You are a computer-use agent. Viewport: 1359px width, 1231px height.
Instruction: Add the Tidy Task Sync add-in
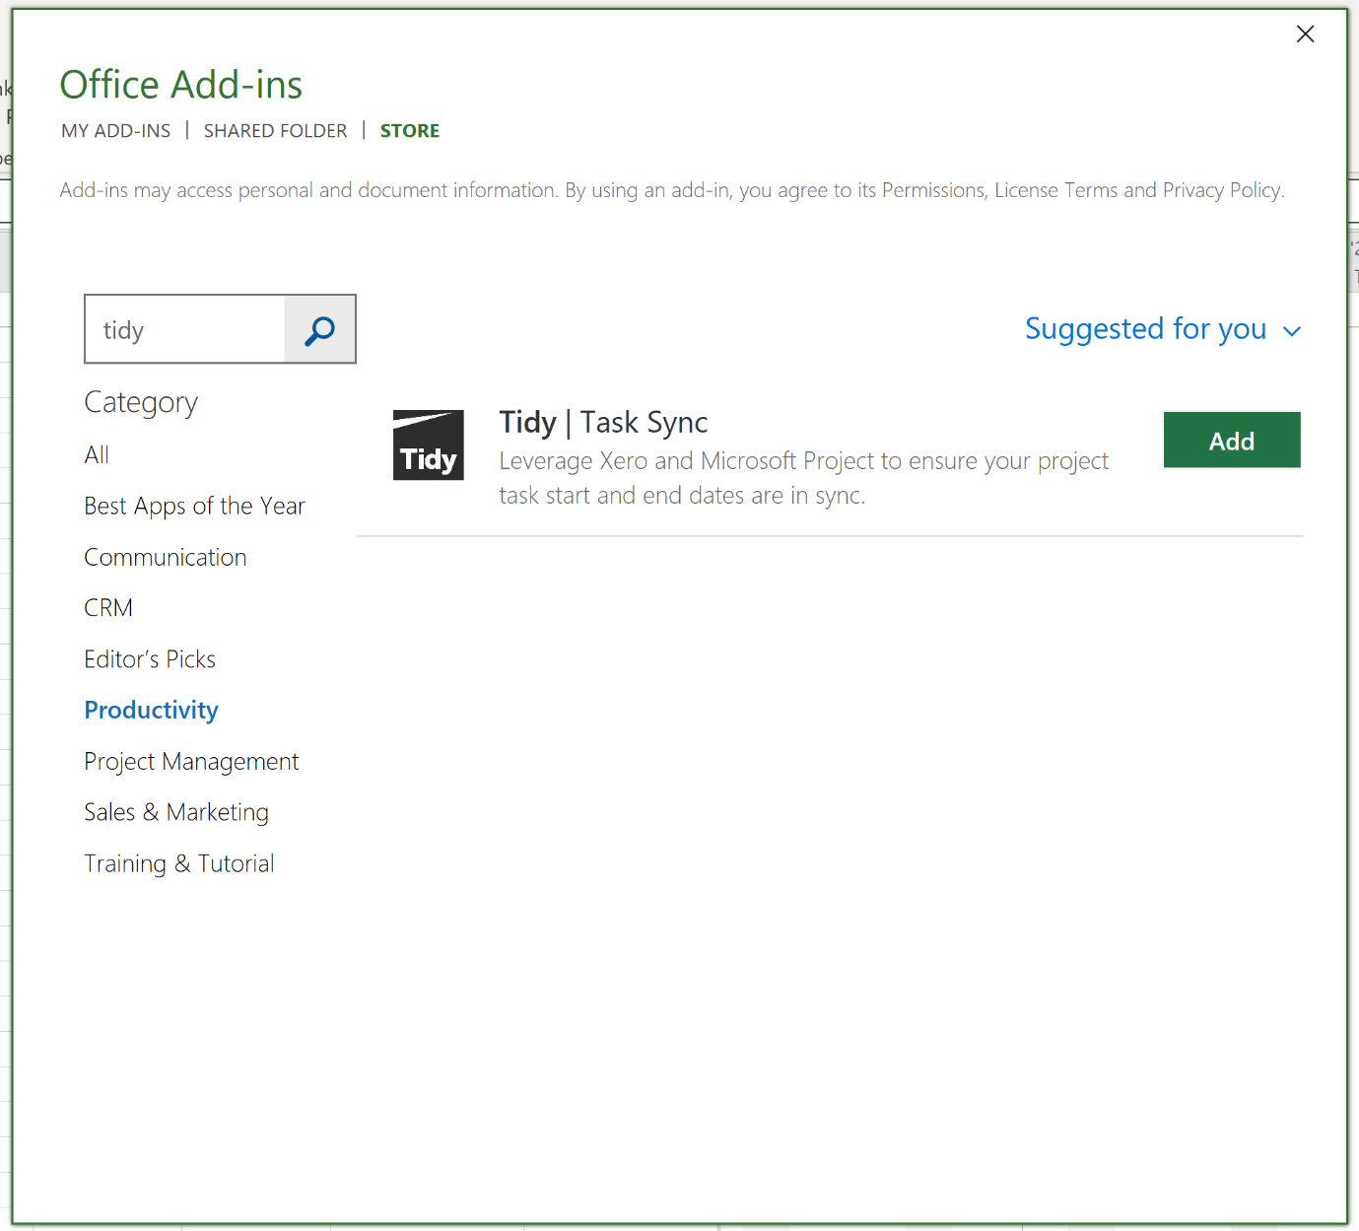coord(1232,441)
